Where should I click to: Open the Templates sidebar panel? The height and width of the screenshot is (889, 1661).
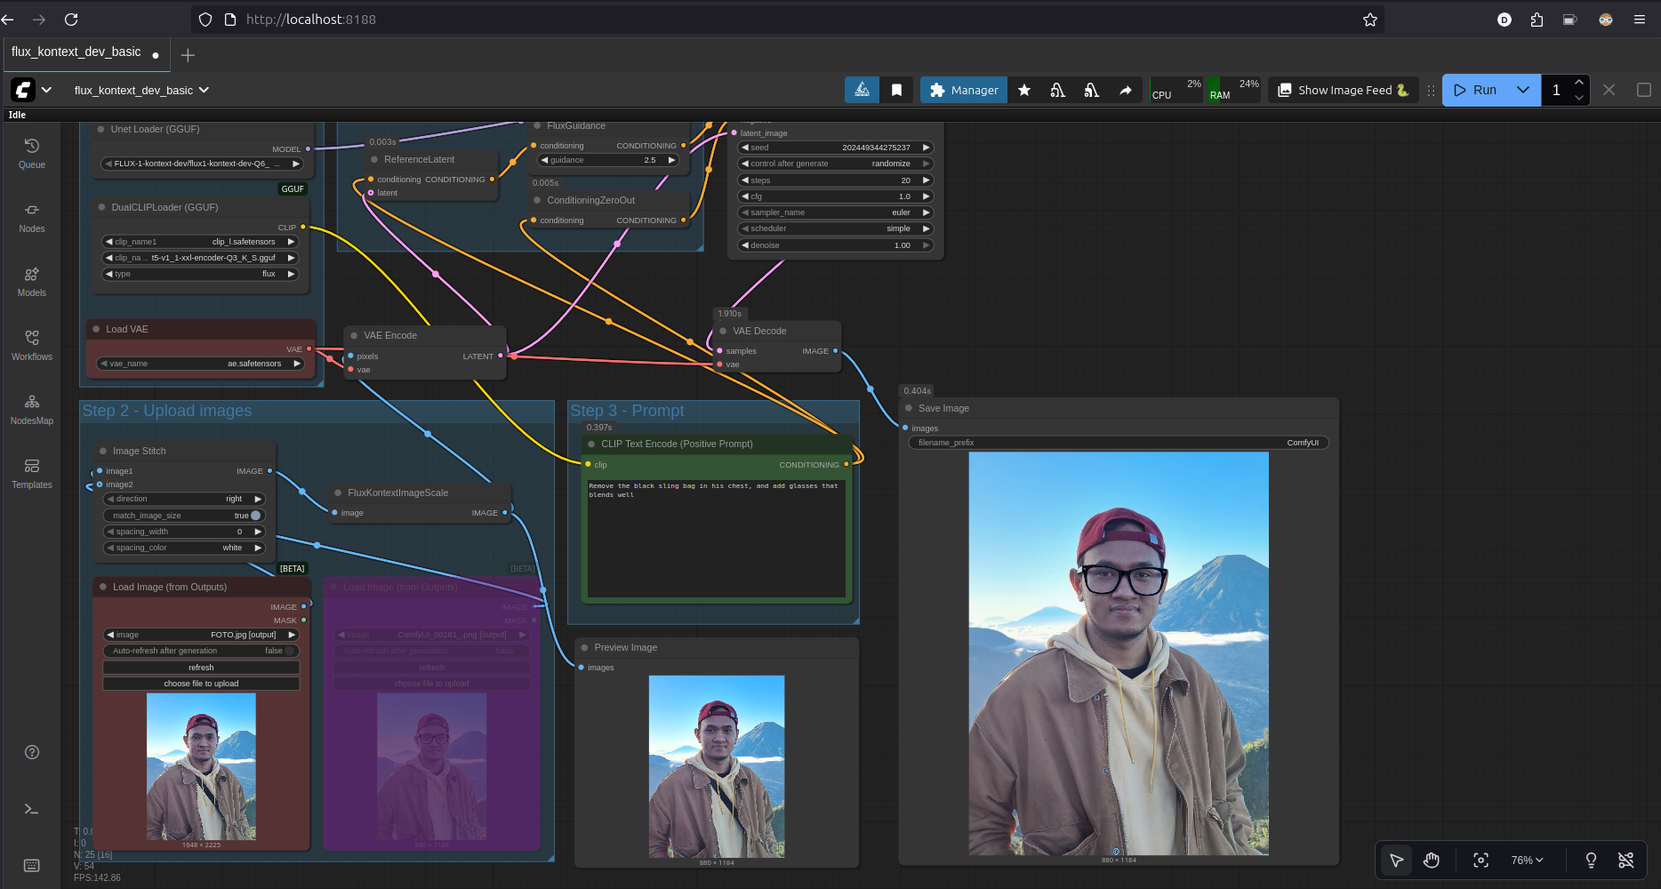coord(32,473)
